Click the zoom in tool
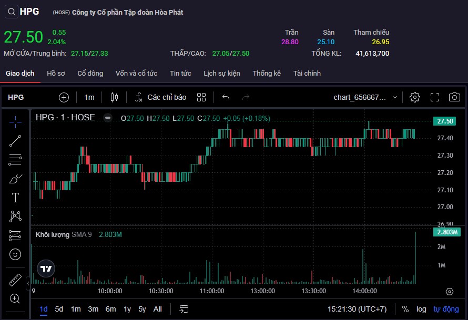 pyautogui.click(x=15, y=299)
